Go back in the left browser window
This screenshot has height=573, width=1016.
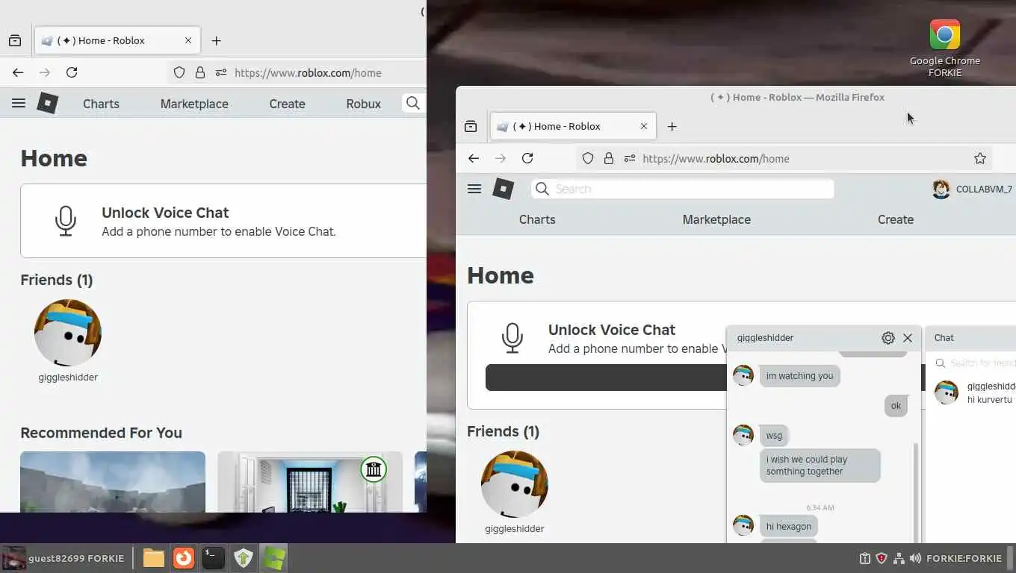(x=18, y=72)
